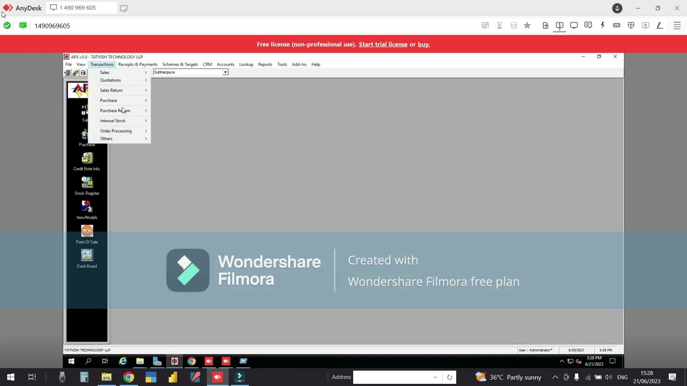Click the AnyDesk downloads round arrow icon
Image resolution: width=687 pixels, height=386 pixels.
pyautogui.click(x=617, y=8)
